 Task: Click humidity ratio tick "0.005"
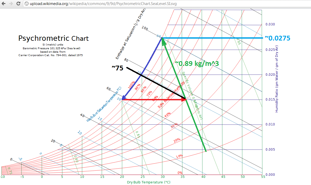[270, 150]
